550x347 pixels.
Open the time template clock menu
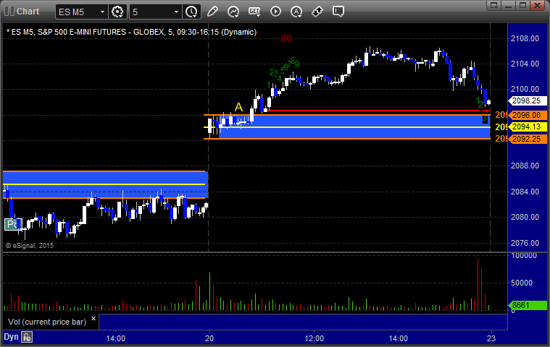[x=191, y=12]
